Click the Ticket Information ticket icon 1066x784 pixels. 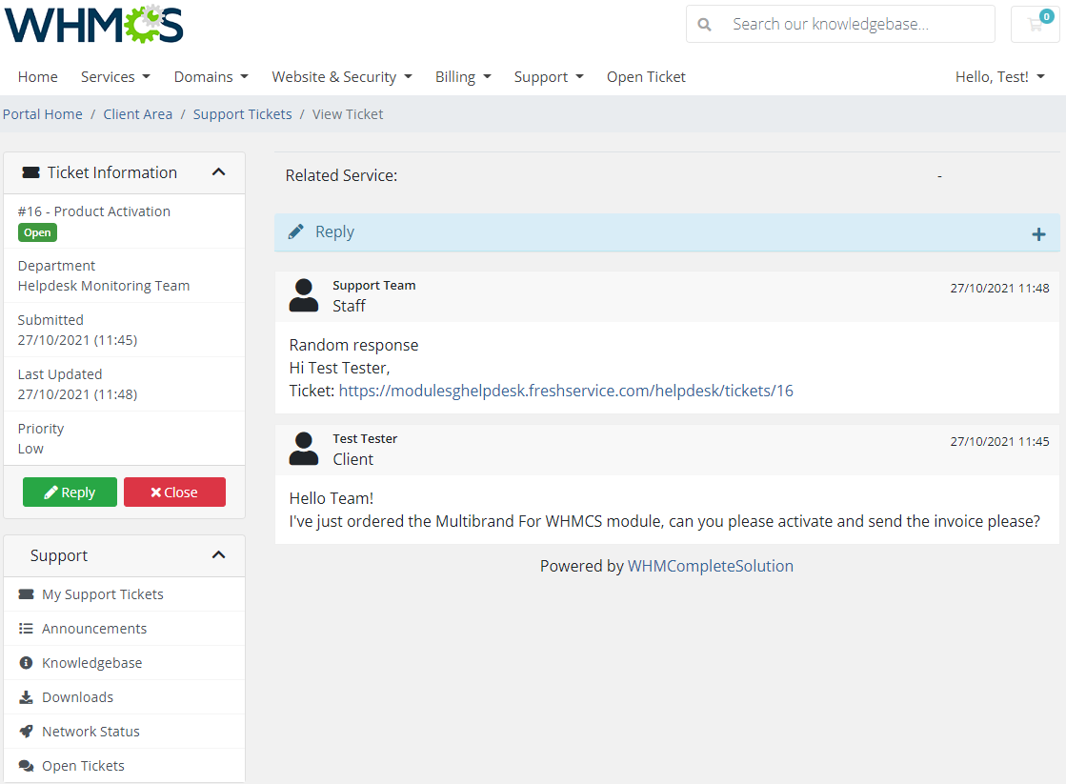(x=30, y=172)
